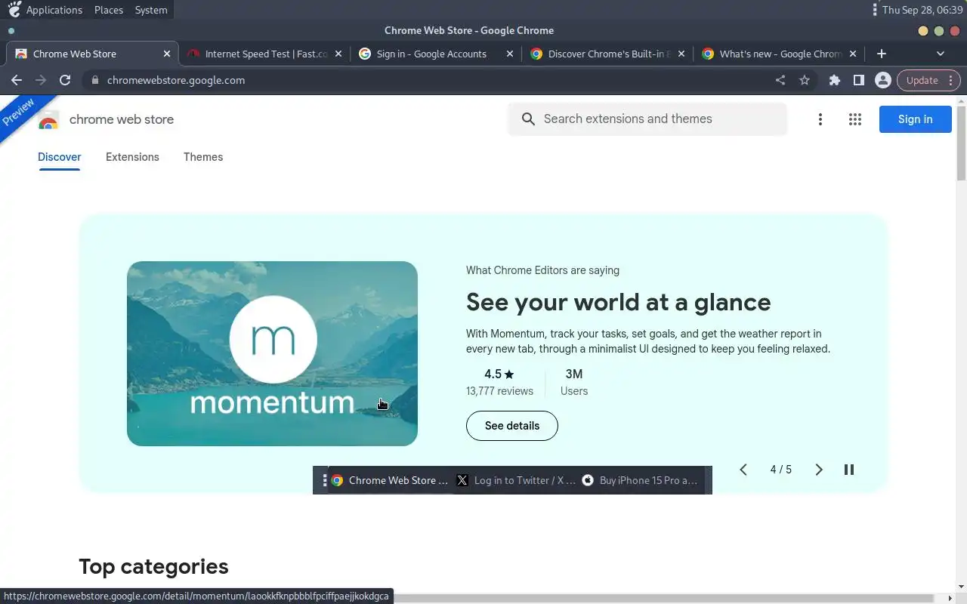Viewport: 967px width, 604px height.
Task: Click the clock showing Thu Sep 28
Action: (x=922, y=10)
